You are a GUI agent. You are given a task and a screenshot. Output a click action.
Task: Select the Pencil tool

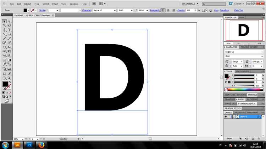9,38
